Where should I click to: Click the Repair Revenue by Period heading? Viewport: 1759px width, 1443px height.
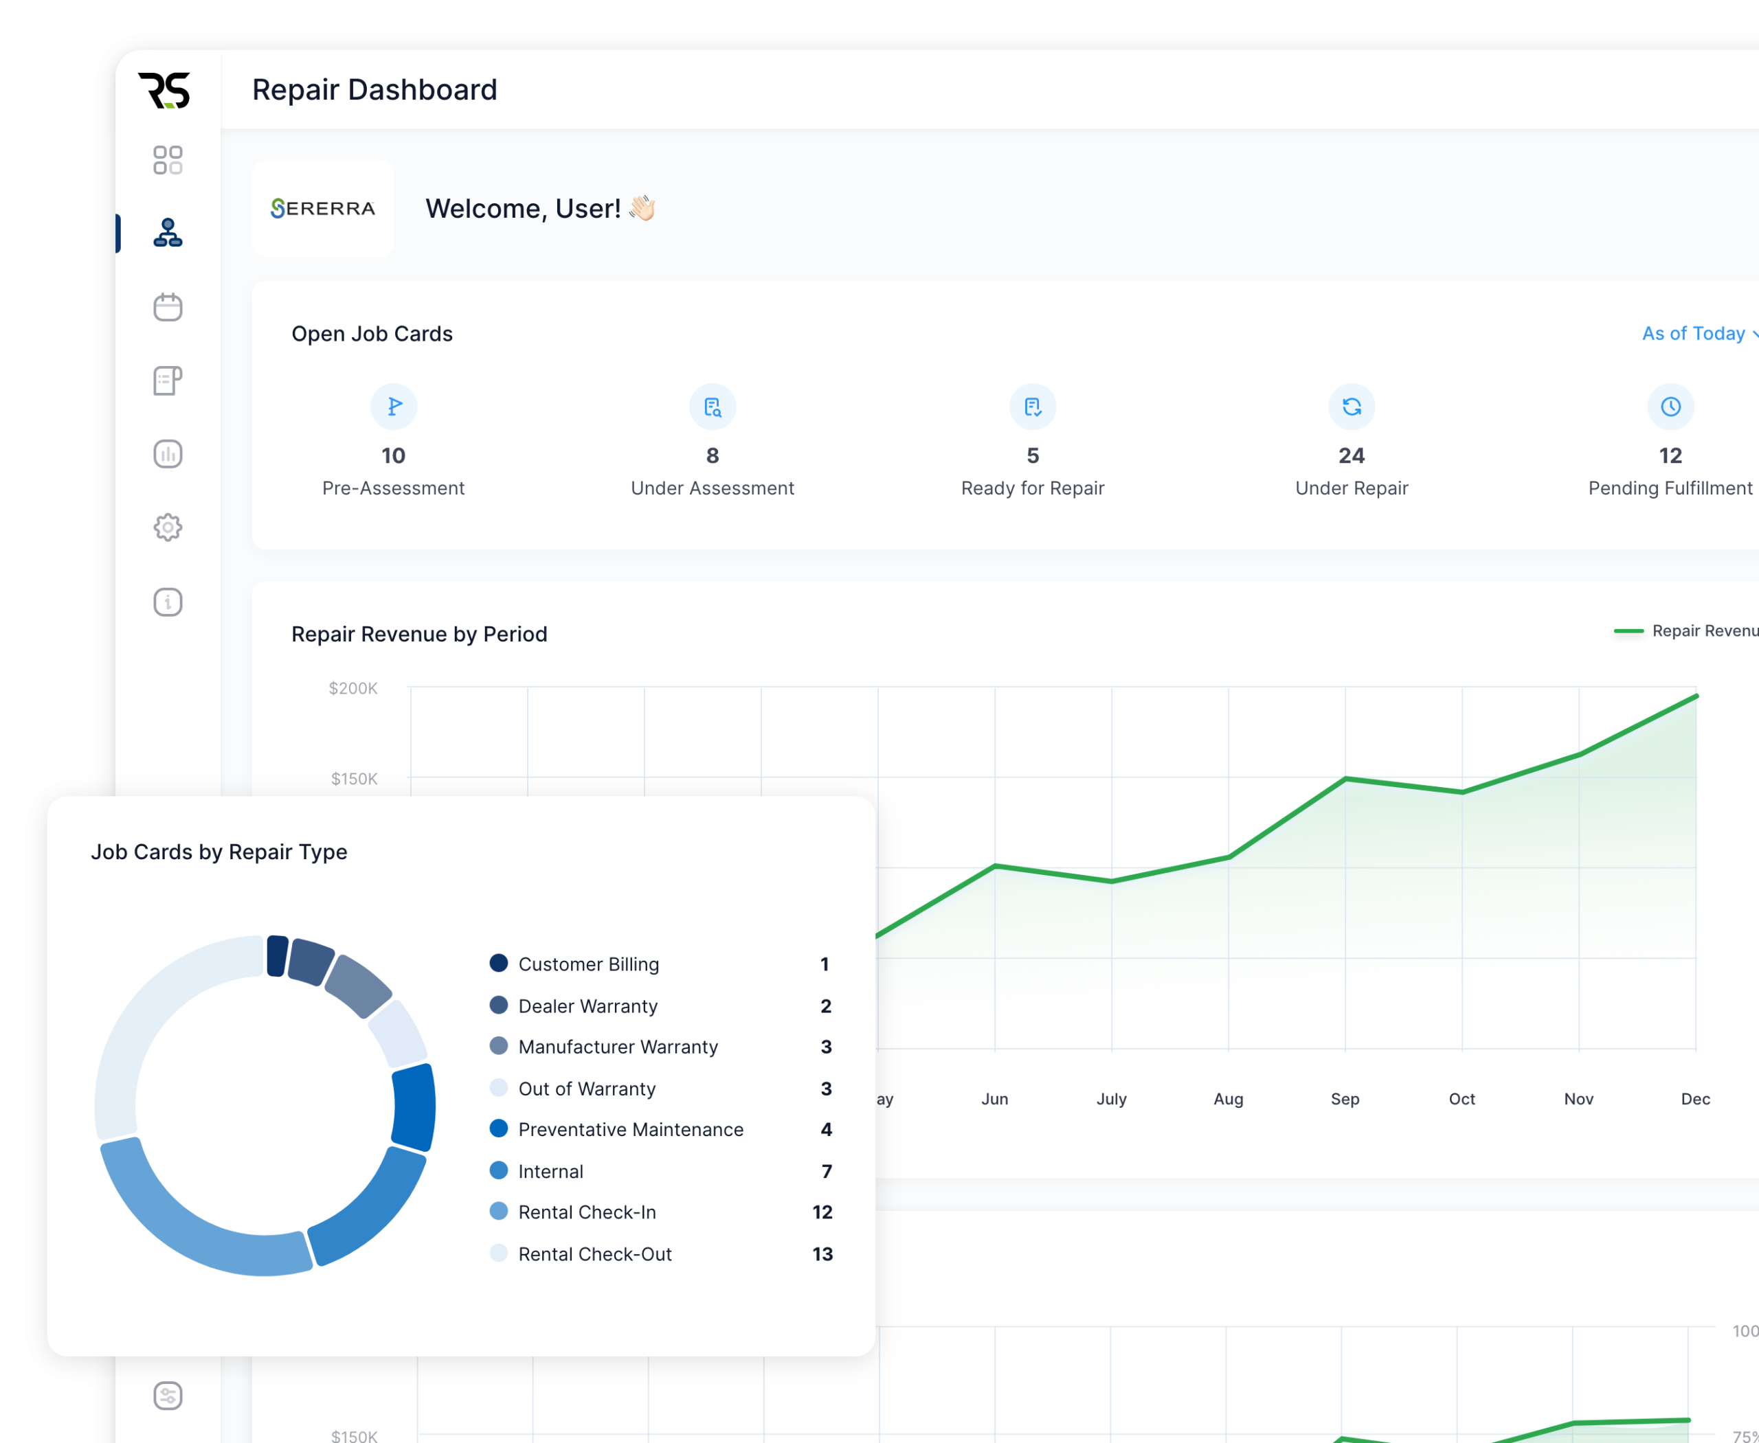[x=419, y=634]
